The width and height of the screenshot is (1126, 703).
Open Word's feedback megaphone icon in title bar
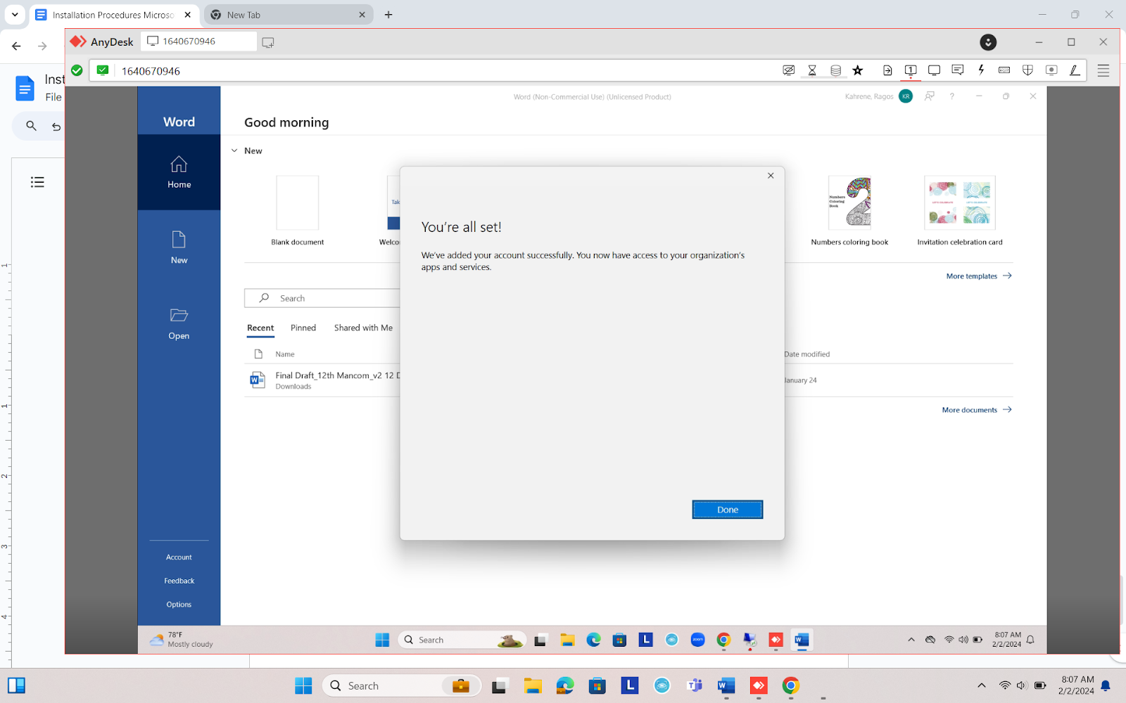point(930,96)
